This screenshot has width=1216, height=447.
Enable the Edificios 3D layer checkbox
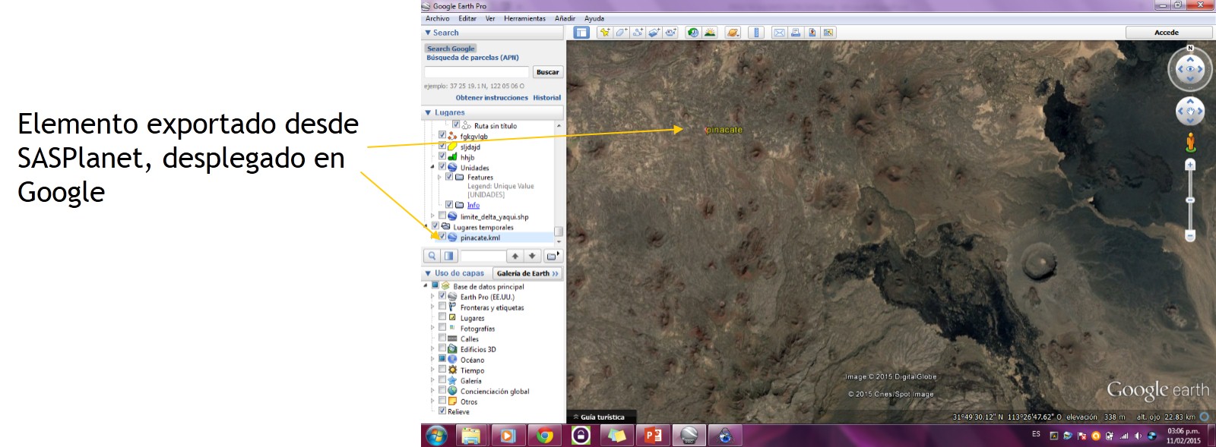[x=442, y=348]
